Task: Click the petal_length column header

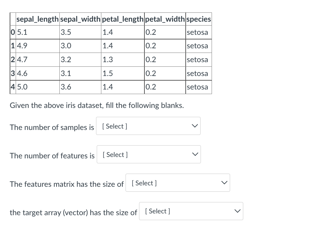Action: click(x=122, y=19)
